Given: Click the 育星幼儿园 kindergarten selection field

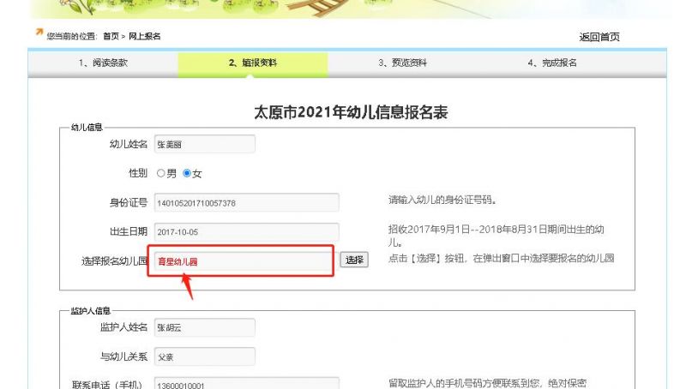Looking at the screenshot, I should click(x=244, y=261).
